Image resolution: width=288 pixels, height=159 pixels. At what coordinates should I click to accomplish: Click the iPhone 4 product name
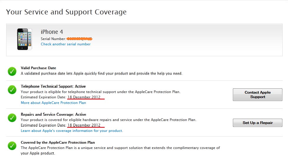pos(52,32)
